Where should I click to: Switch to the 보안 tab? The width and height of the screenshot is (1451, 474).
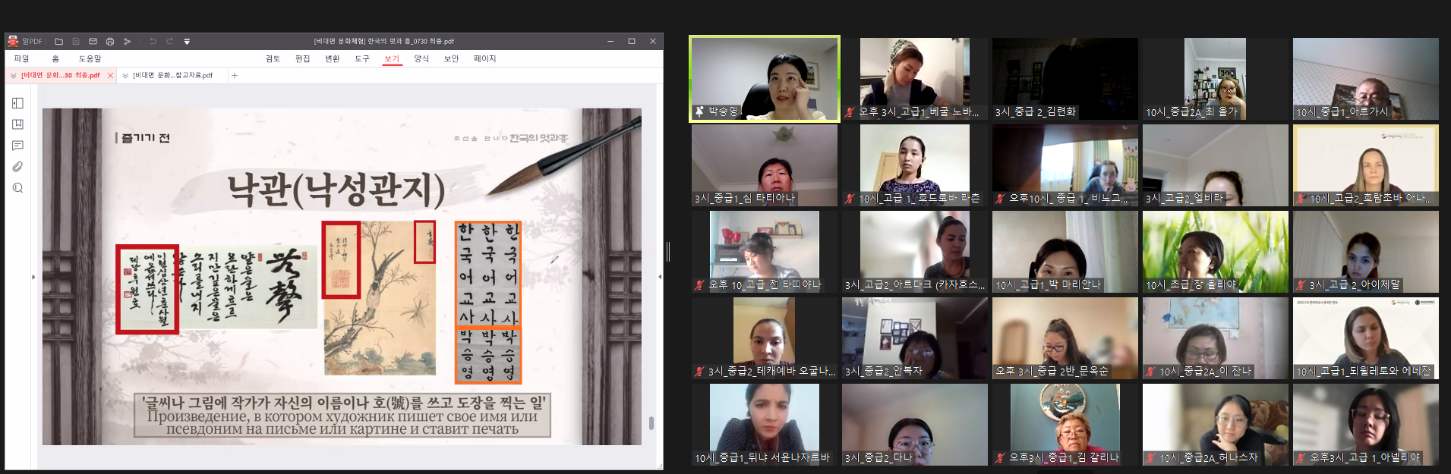pyautogui.click(x=451, y=58)
